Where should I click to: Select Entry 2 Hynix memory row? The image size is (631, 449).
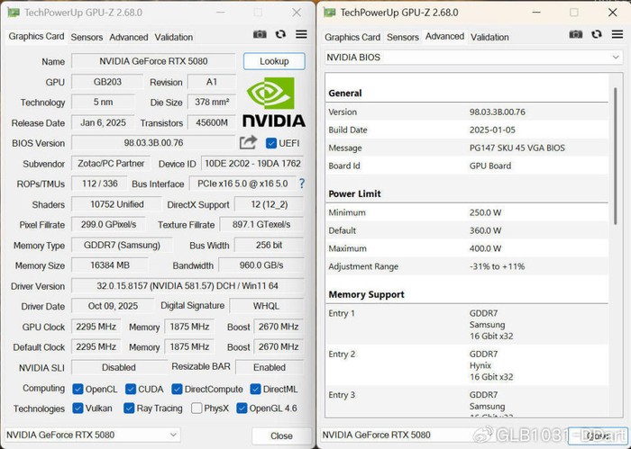[x=467, y=365]
